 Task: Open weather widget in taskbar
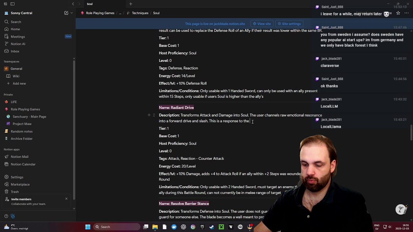[15, 227]
